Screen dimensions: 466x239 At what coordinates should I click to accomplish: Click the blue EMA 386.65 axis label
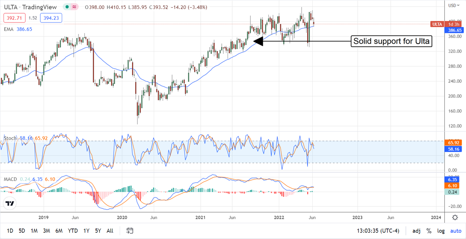(x=454, y=30)
